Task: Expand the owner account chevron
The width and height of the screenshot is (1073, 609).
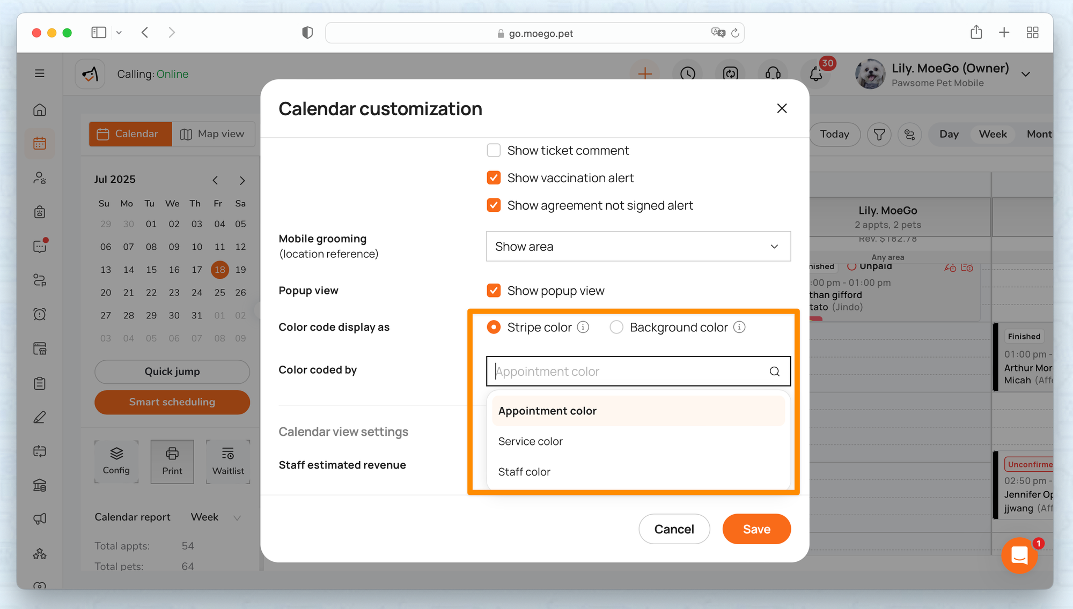Action: point(1026,74)
